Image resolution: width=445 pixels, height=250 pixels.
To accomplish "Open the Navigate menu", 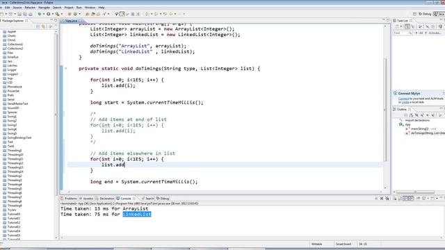I will point(44,8).
